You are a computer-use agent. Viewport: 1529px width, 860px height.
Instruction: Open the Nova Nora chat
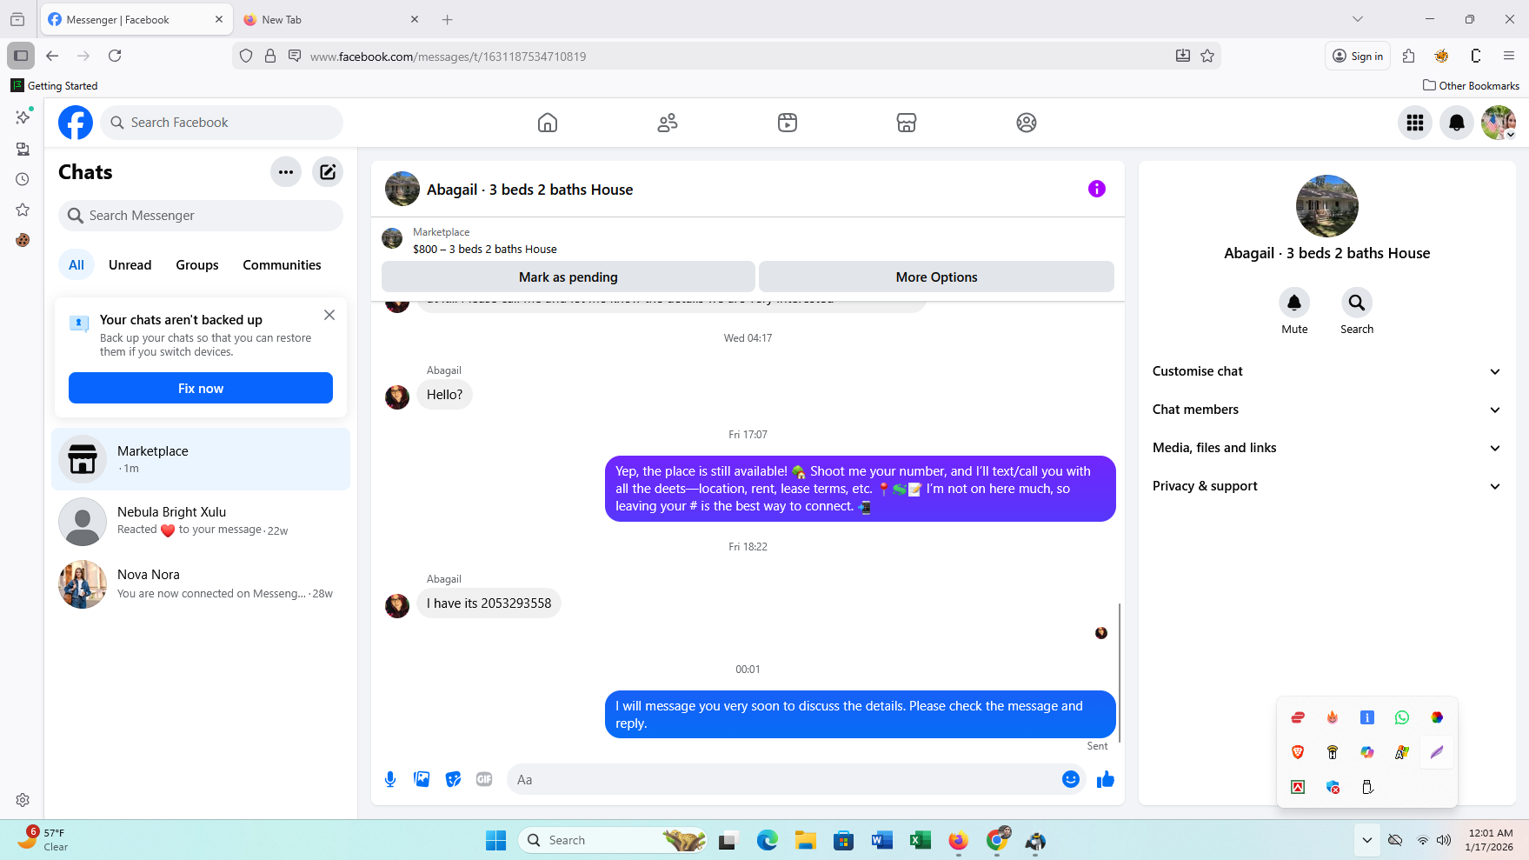pyautogui.click(x=201, y=584)
